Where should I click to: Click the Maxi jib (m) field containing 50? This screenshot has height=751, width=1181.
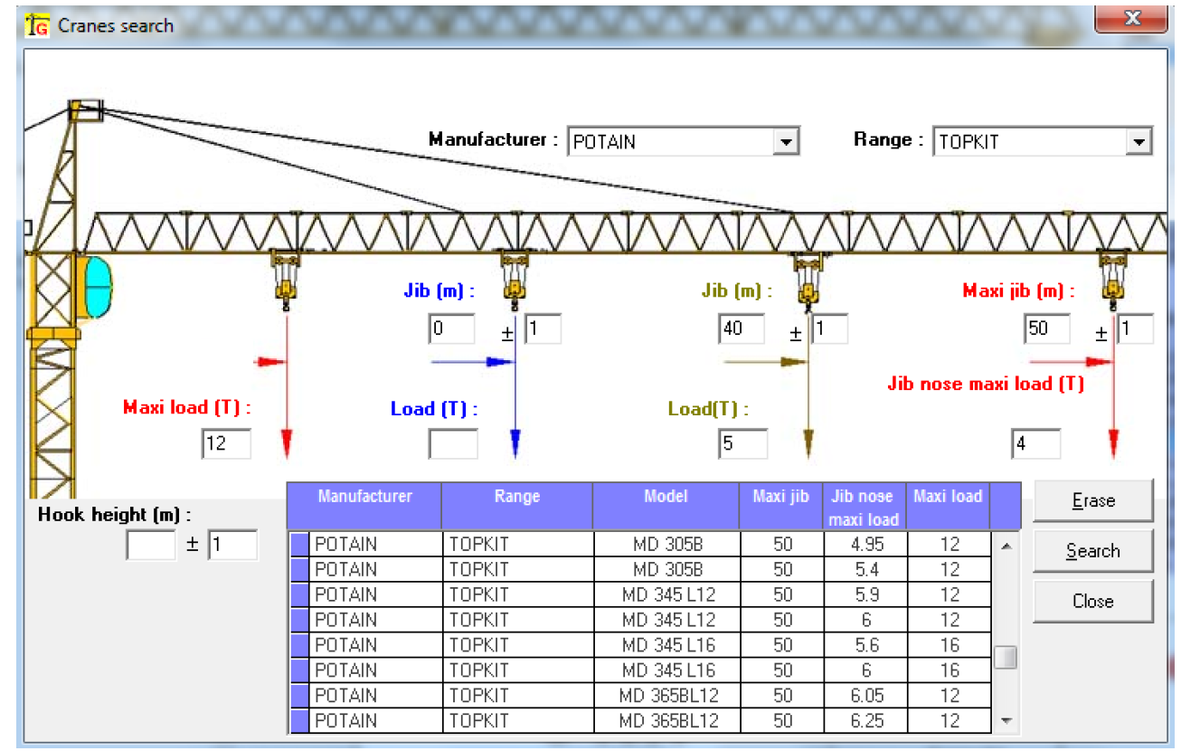[1047, 328]
